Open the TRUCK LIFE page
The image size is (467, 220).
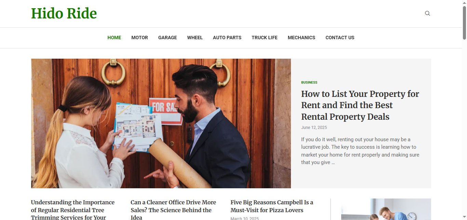265,38
